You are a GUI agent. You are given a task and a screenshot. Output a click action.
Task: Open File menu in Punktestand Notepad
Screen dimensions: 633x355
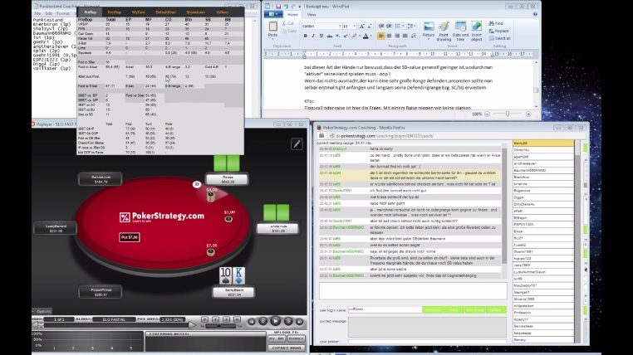(37, 13)
